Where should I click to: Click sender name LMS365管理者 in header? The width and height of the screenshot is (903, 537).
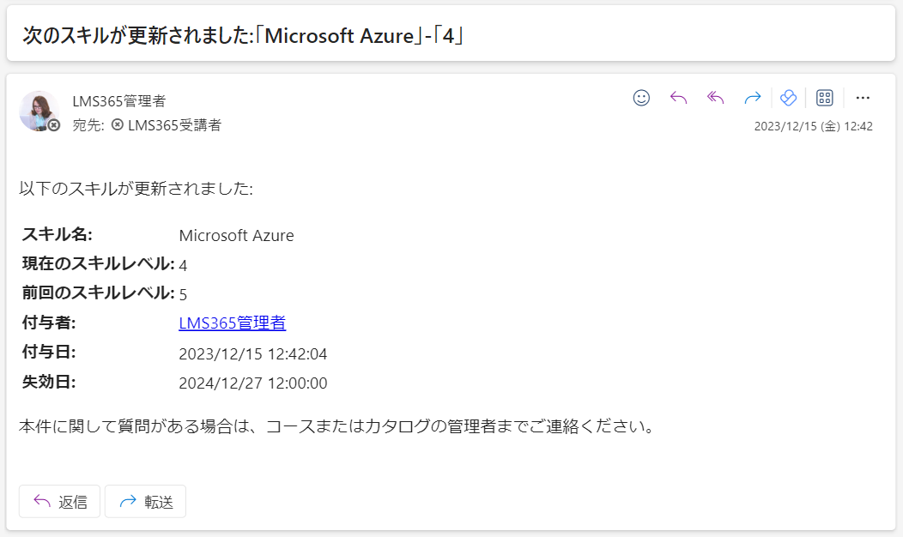coord(119,101)
